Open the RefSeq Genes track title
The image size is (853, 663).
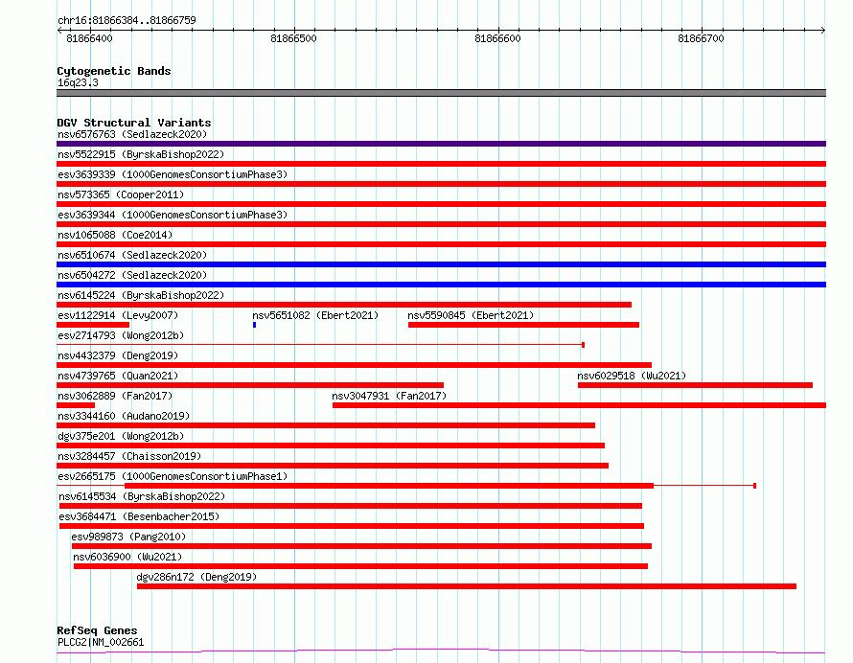point(97,630)
